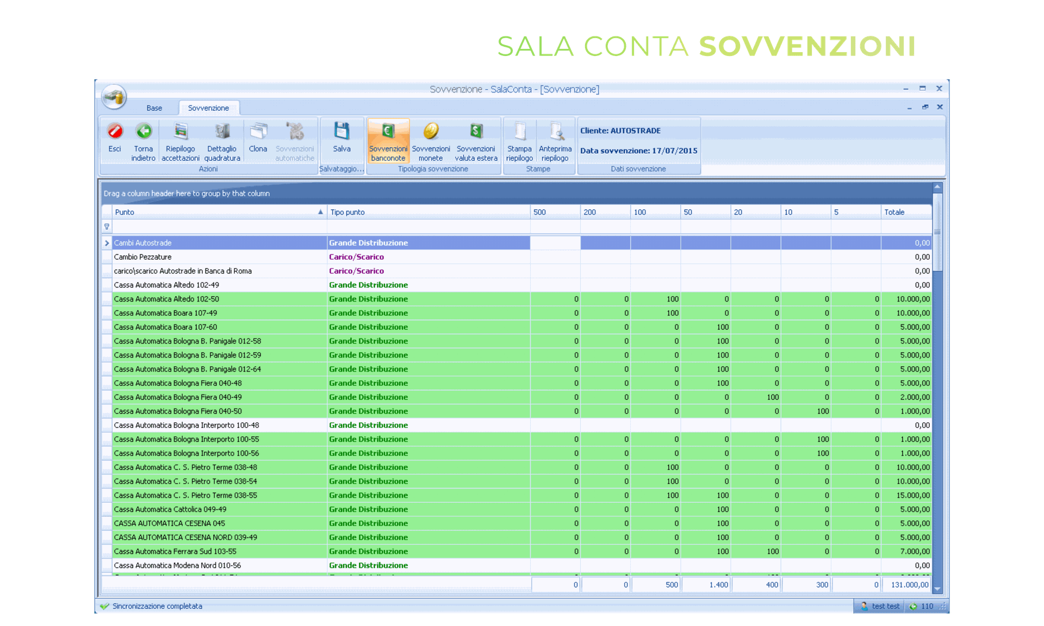The image size is (1044, 626).
Task: Open the round application menu button
Action: [114, 97]
